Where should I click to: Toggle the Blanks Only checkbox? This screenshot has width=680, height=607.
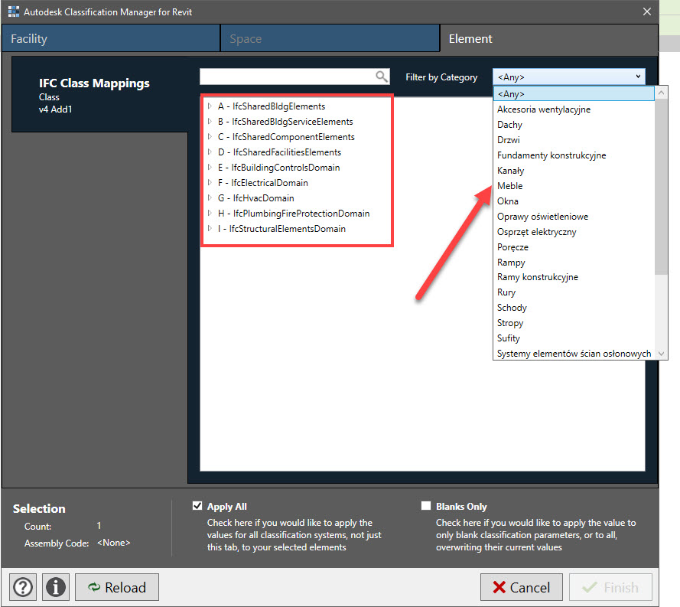click(x=426, y=506)
